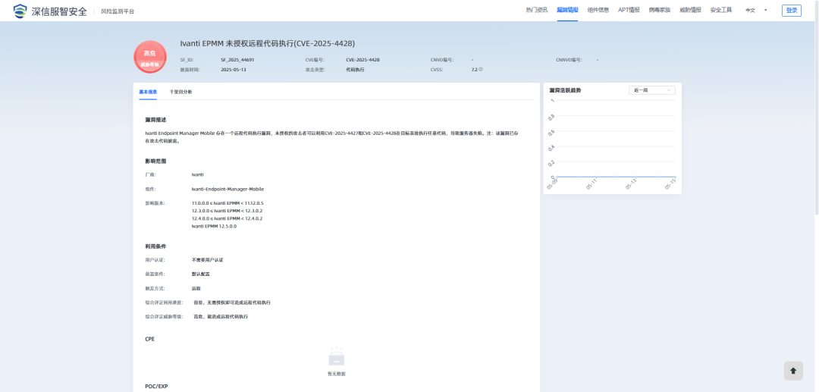Screen dimensions: 819x392
Task: Click the vulnerability title Ivanti EPMM heading
Action: pyautogui.click(x=268, y=43)
